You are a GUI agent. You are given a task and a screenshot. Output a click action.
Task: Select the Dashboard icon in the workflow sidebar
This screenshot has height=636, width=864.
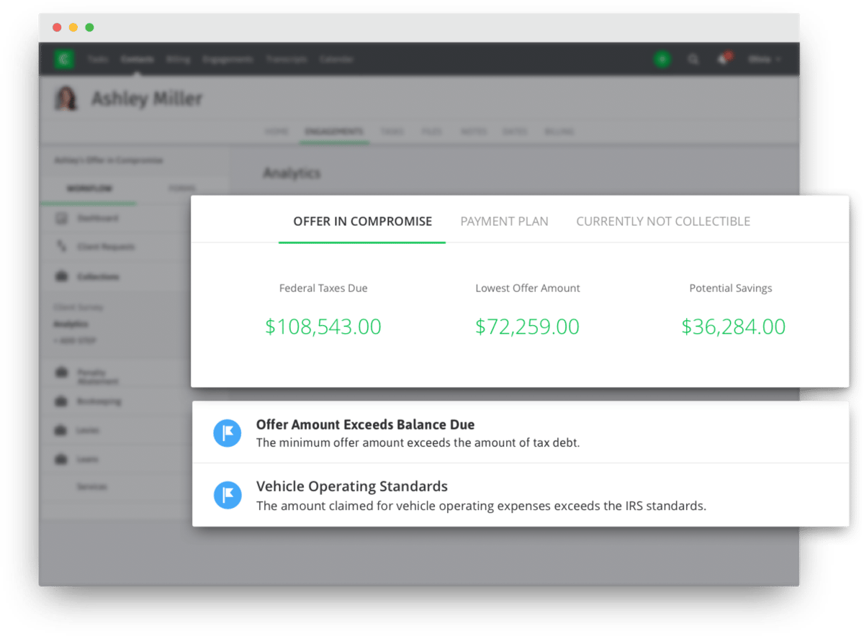(x=61, y=218)
